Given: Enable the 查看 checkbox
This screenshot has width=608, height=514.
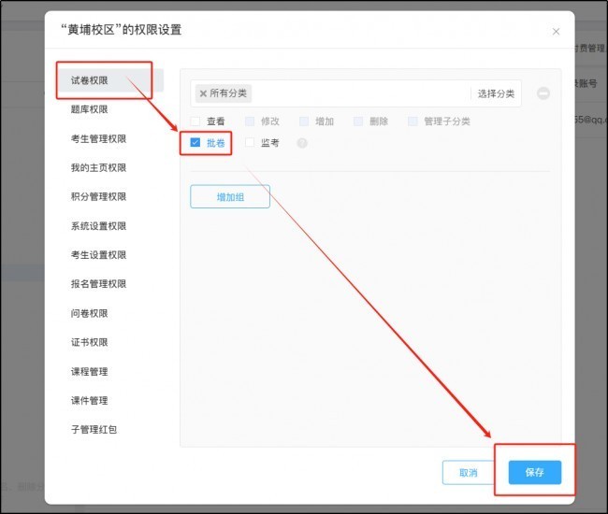Looking at the screenshot, I should point(195,121).
